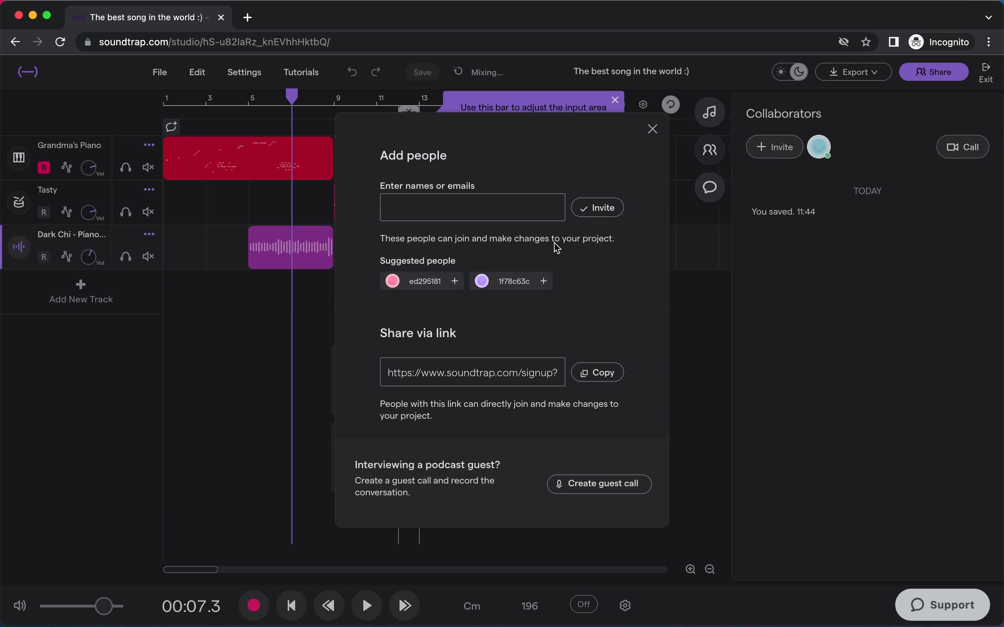Open the Edit menu
The image size is (1004, 627).
(x=197, y=71)
